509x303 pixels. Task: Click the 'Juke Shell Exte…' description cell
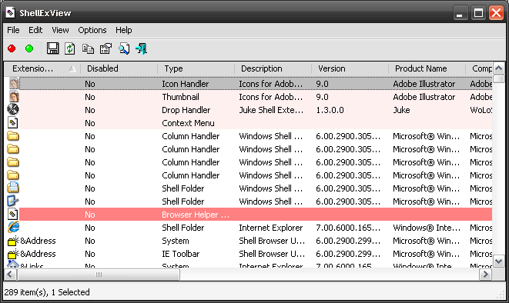[x=271, y=110]
